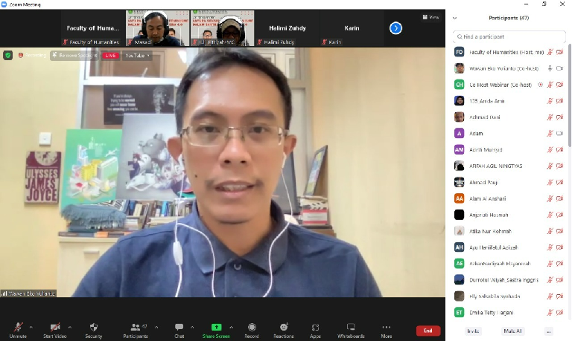Select participant Ahmad Fauji
The image size is (572, 341).
(x=509, y=182)
